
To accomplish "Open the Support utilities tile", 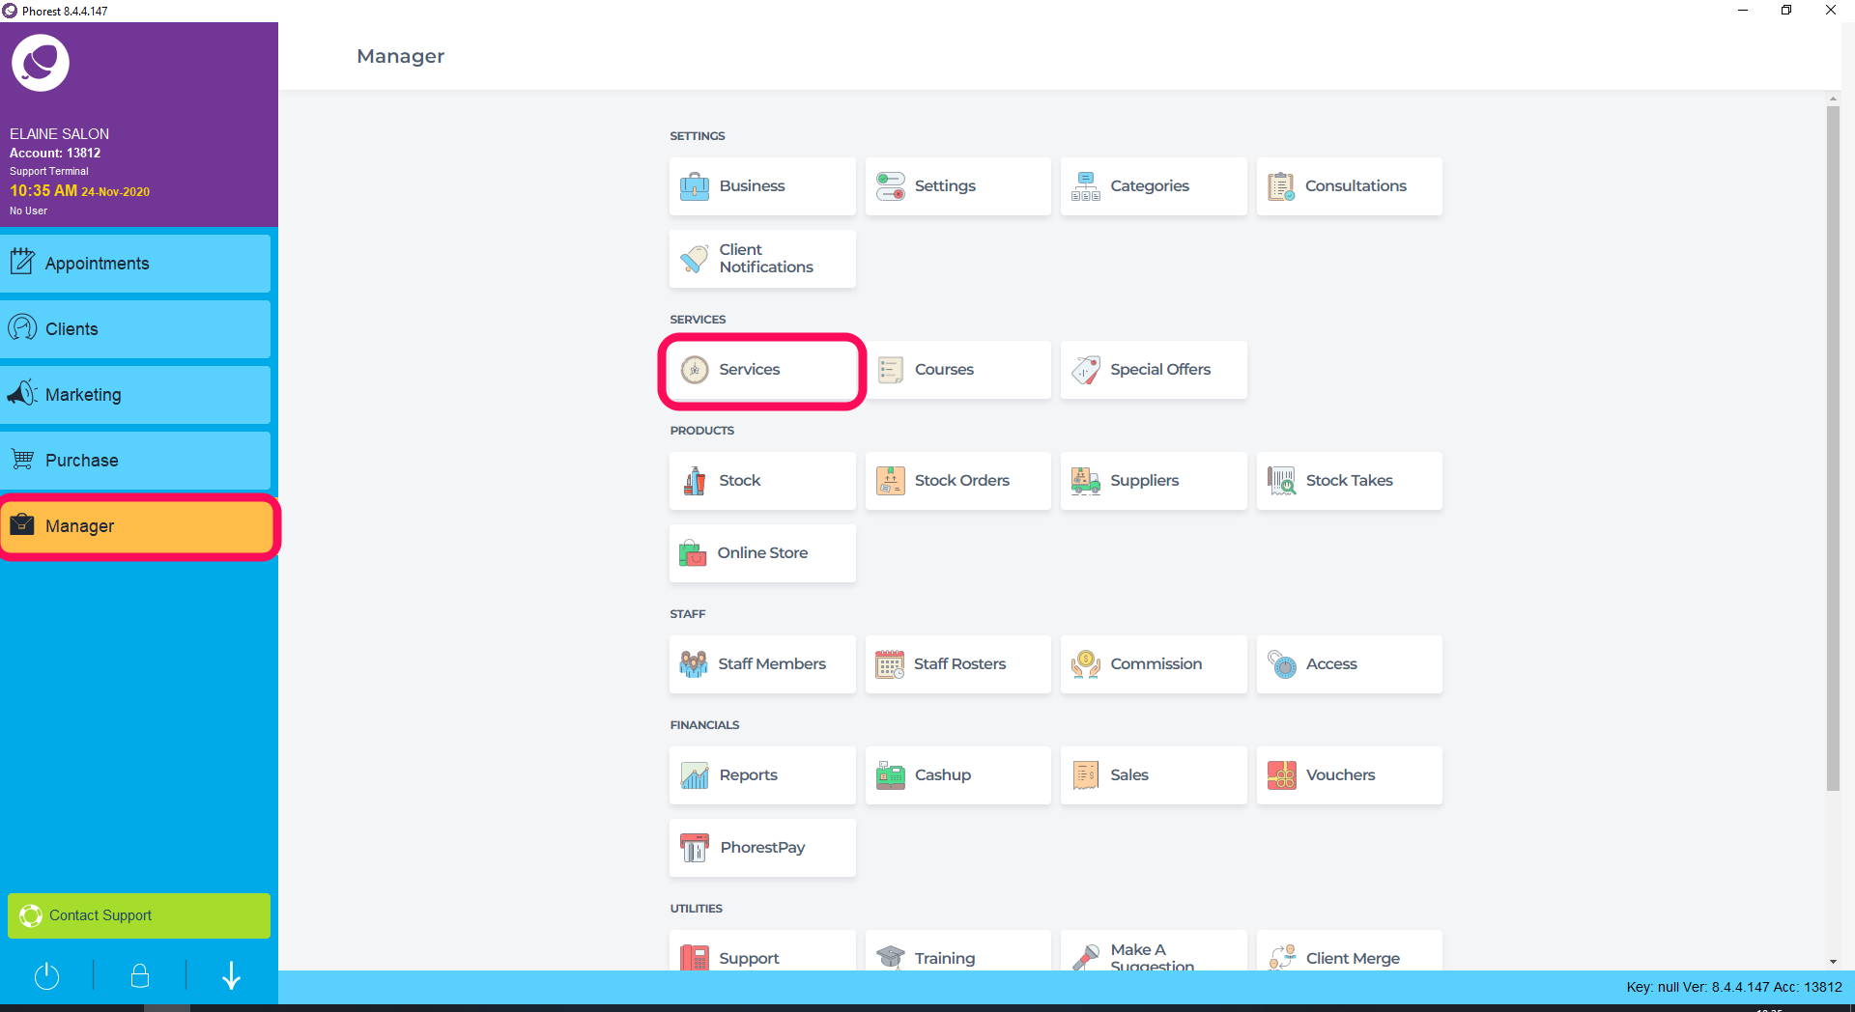I will point(762,951).
